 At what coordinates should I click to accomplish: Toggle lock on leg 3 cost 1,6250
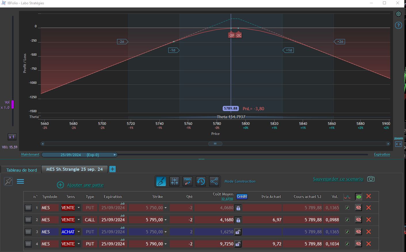coord(238,232)
